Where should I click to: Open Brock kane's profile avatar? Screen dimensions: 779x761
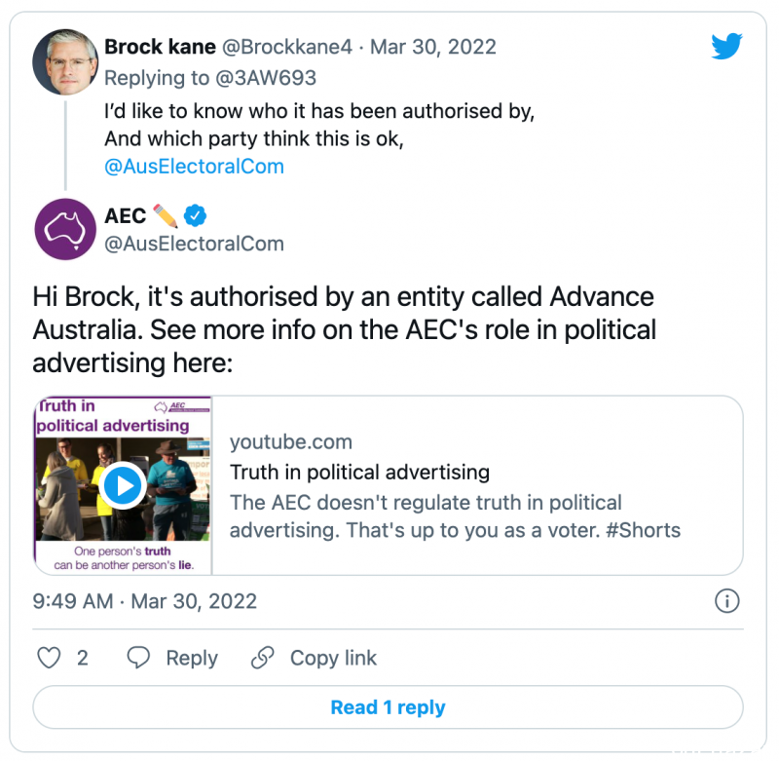click(65, 62)
